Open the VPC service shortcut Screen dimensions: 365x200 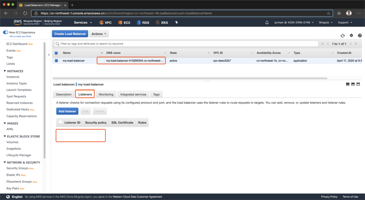105,22
